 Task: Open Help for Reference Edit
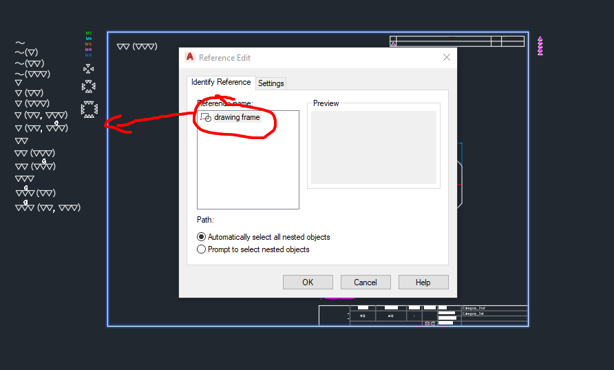click(x=423, y=282)
